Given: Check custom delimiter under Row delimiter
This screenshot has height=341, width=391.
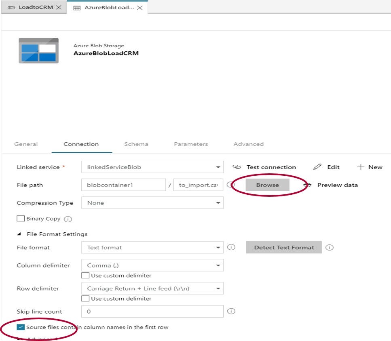Looking at the screenshot, I should pos(85,299).
